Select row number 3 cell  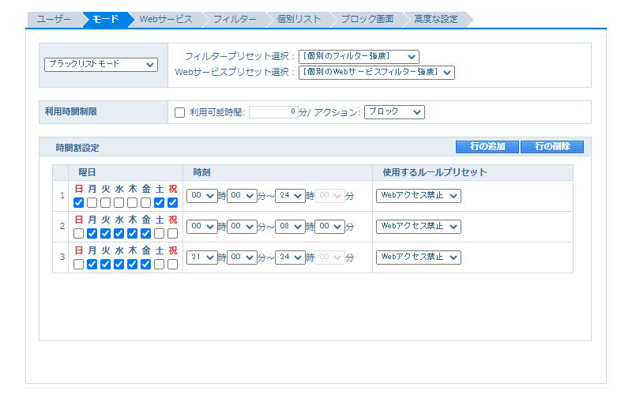(x=61, y=258)
